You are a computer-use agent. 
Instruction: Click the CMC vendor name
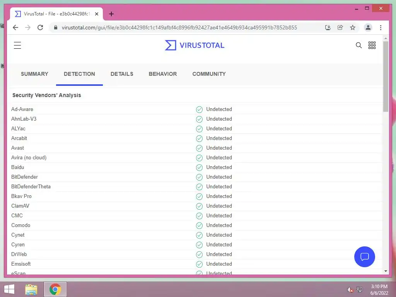point(17,216)
